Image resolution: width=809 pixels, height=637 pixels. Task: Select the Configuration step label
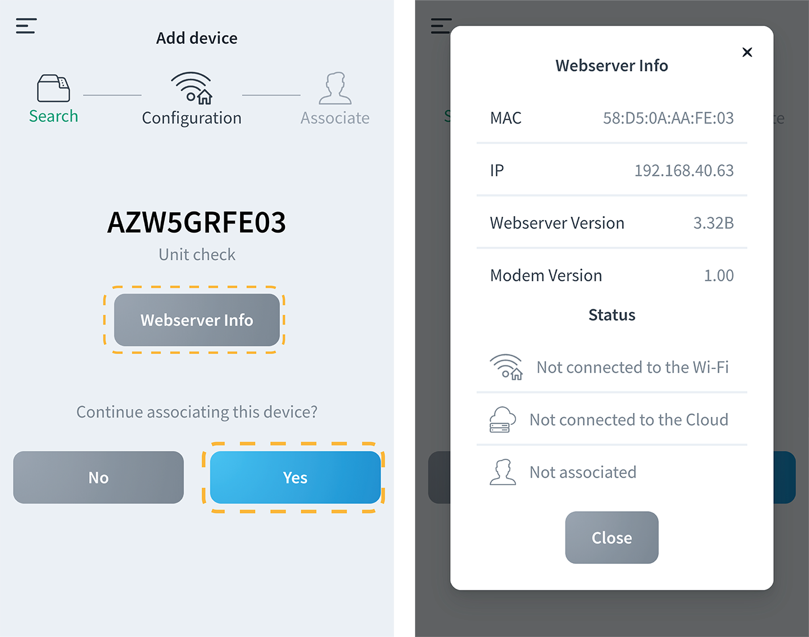click(x=191, y=118)
